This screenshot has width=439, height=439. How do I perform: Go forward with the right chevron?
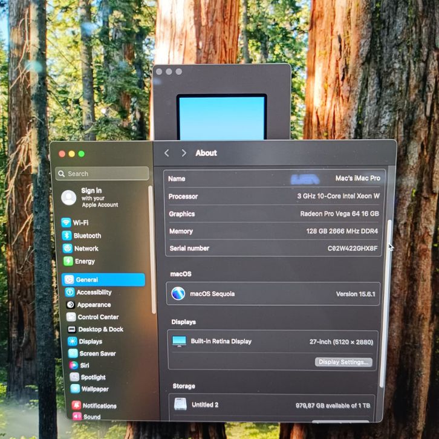(183, 153)
